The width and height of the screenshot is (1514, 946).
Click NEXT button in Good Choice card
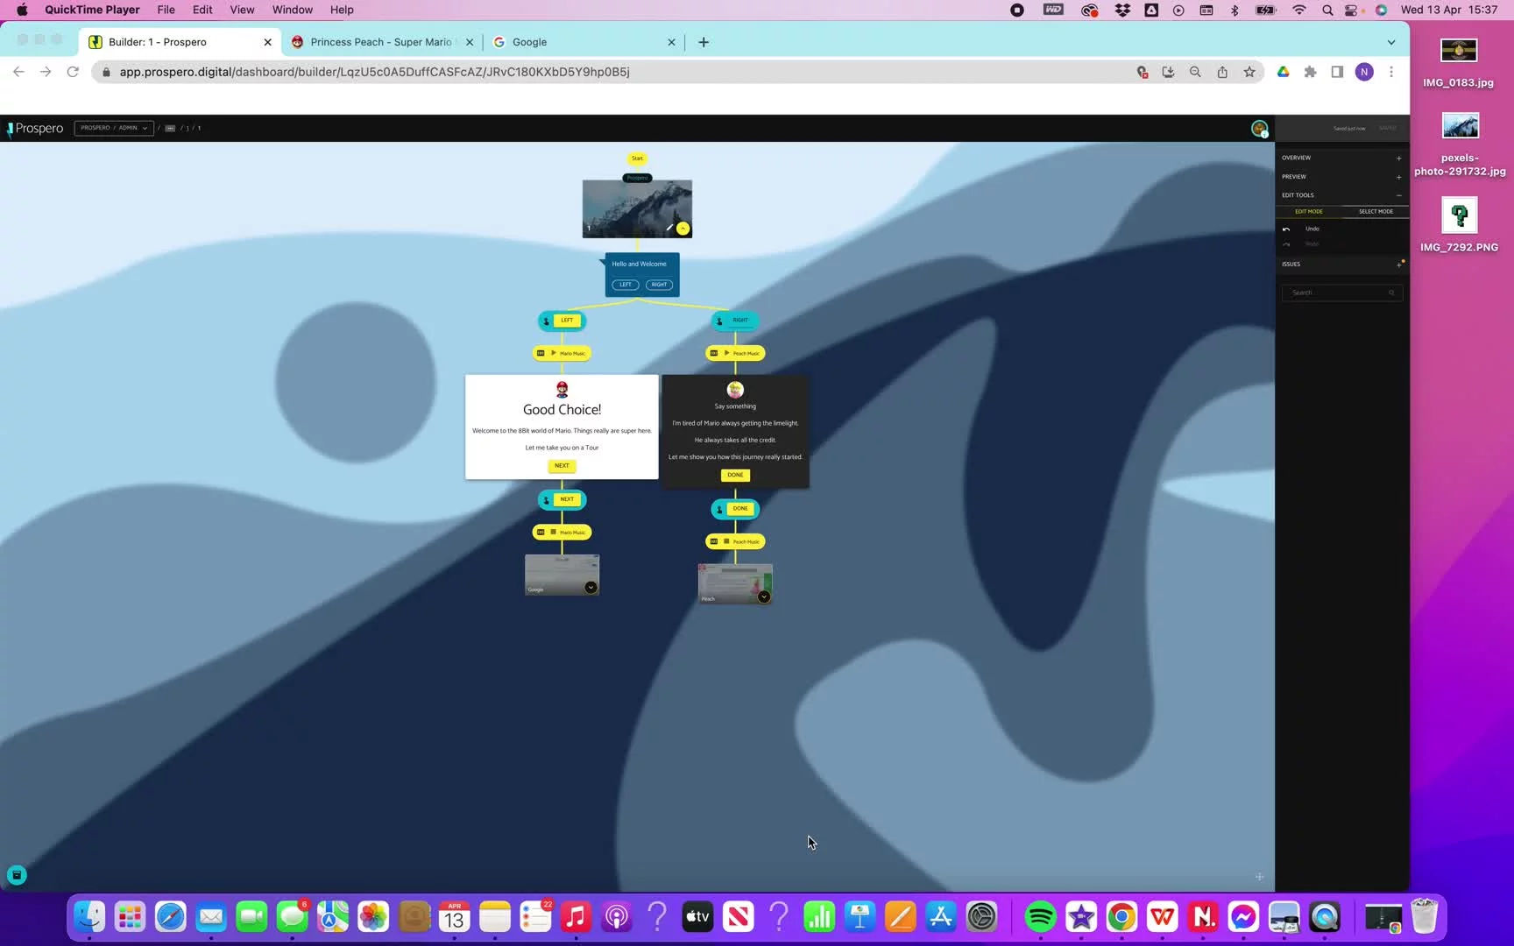click(x=562, y=465)
